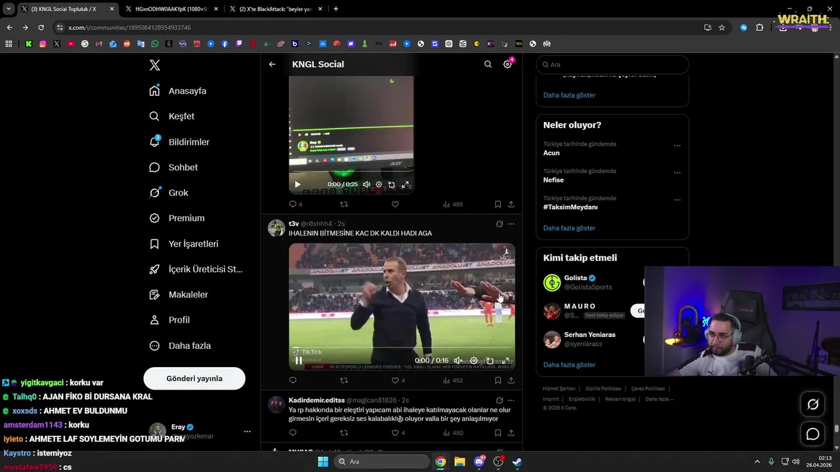Repost t3v's post
Viewport: 840px width, 472px height.
(x=344, y=380)
